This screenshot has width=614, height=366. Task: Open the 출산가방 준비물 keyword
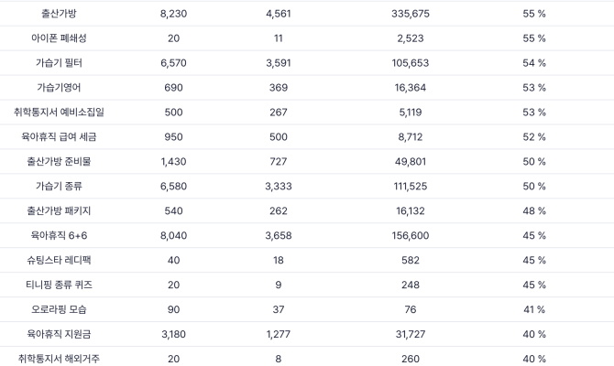click(60, 162)
